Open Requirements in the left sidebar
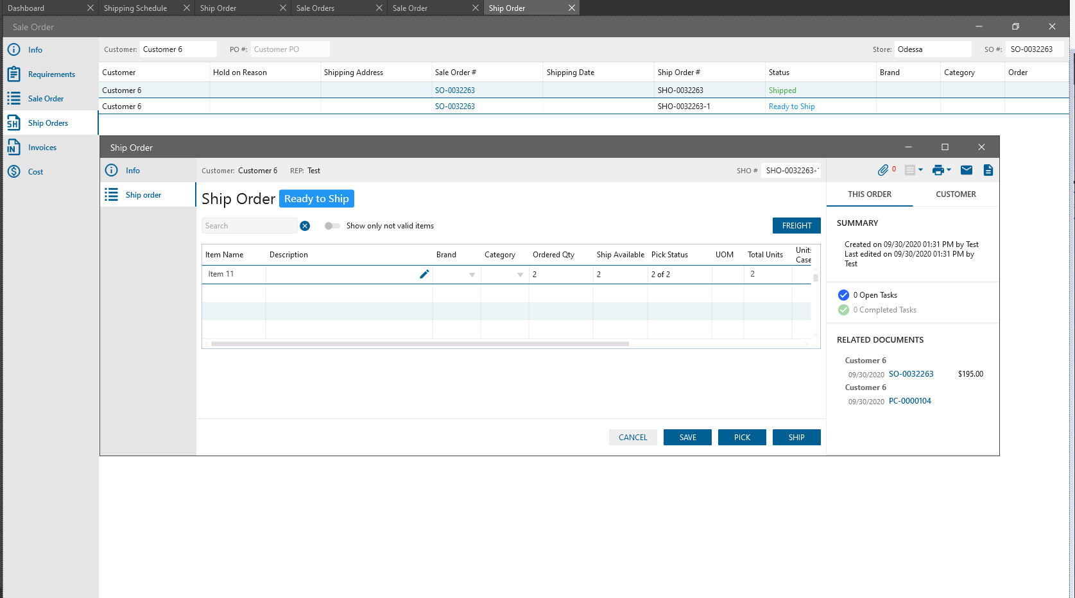1075x598 pixels. pyautogui.click(x=51, y=74)
